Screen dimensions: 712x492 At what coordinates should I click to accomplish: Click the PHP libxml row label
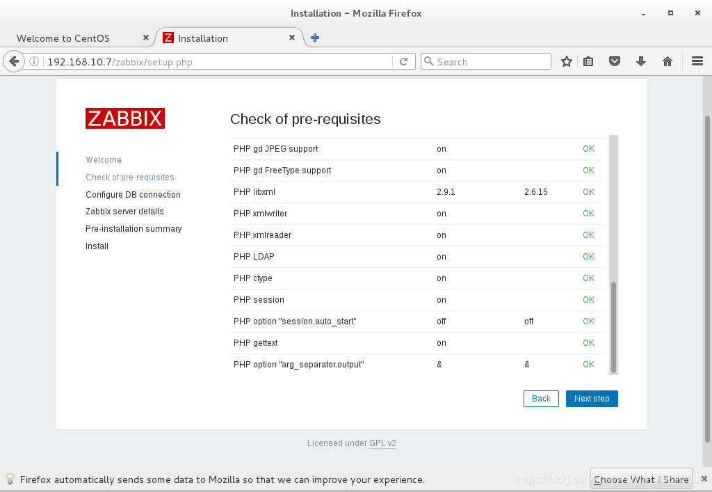click(254, 191)
